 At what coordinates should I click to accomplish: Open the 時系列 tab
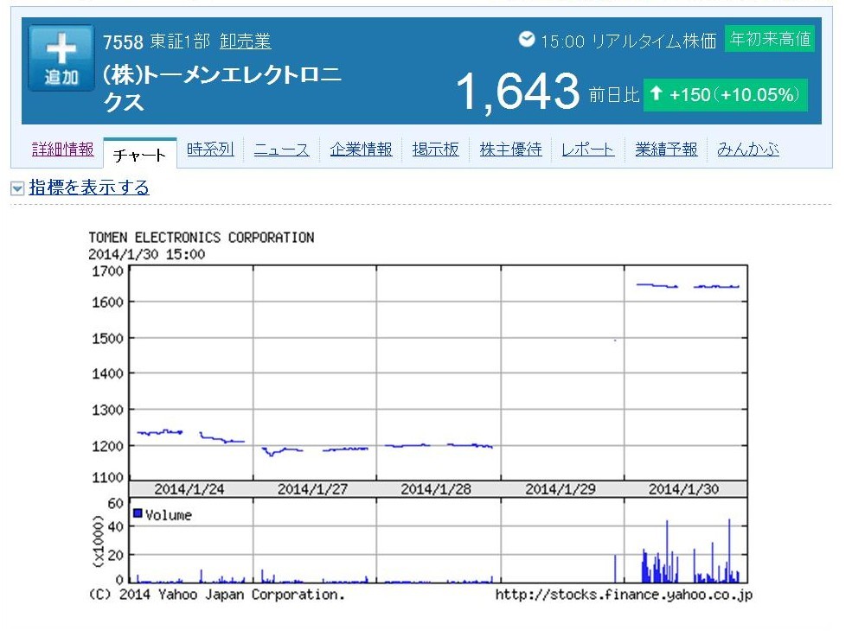pos(210,149)
